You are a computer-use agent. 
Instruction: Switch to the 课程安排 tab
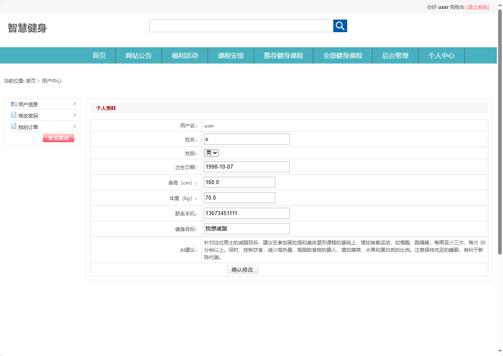(x=231, y=55)
